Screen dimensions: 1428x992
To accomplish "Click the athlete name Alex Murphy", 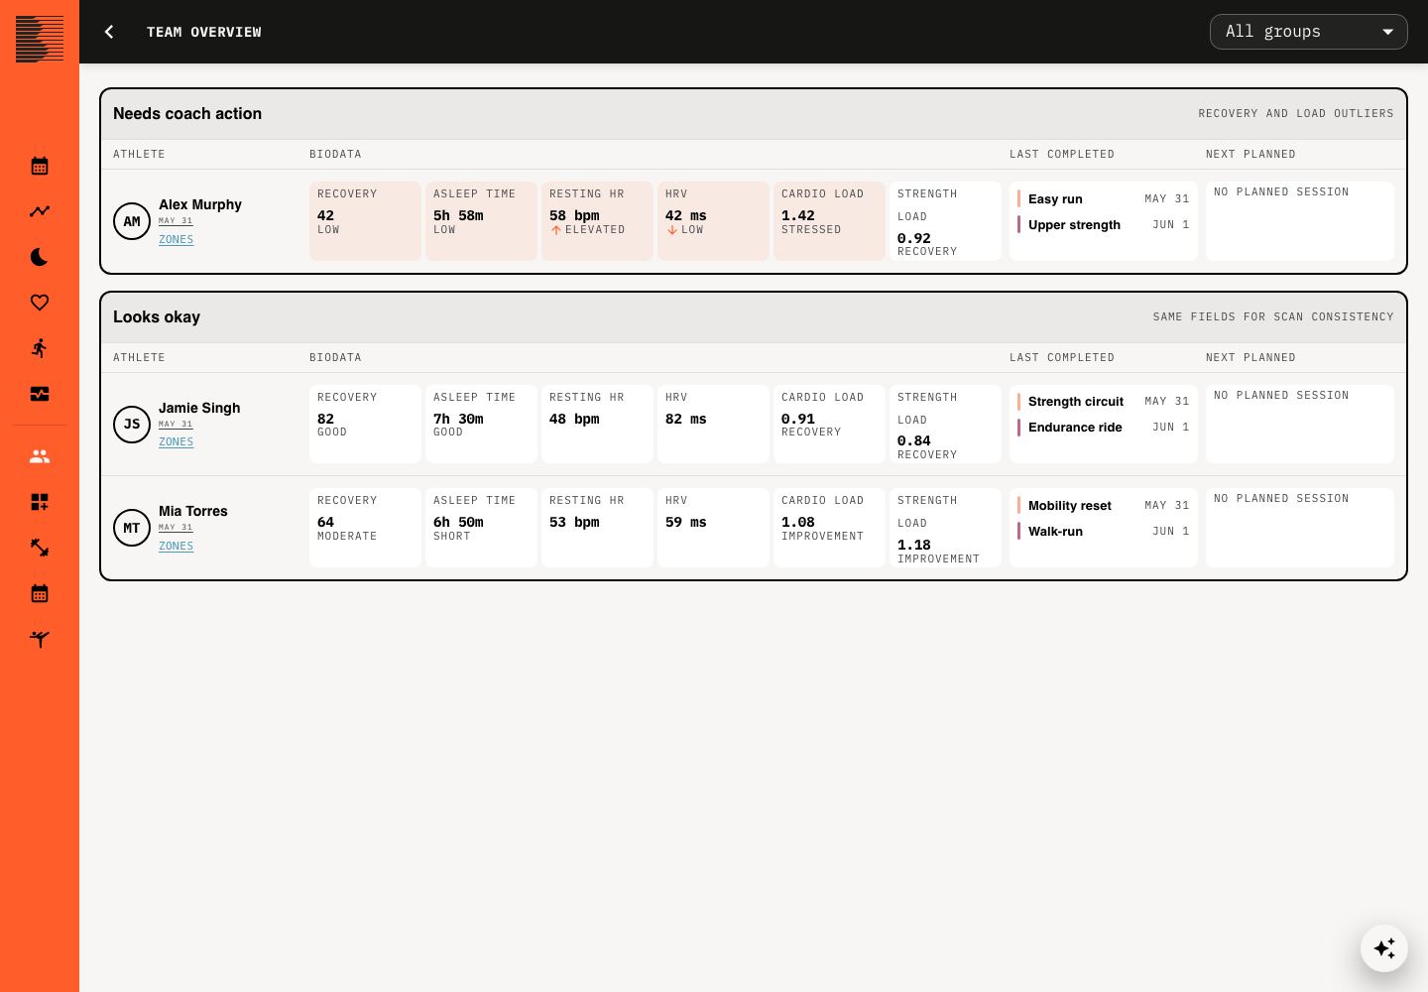I will tap(200, 204).
